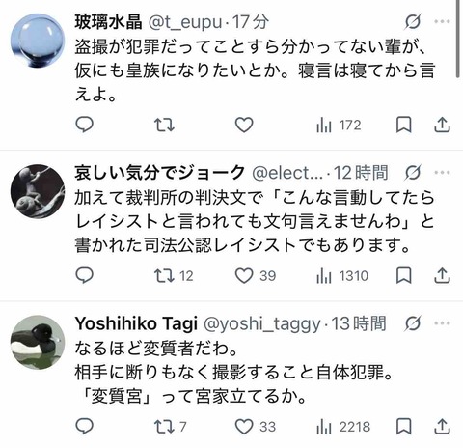Open more menu on 哀しい気分でジョーク tweet
This screenshot has width=463, height=448.
442,173
